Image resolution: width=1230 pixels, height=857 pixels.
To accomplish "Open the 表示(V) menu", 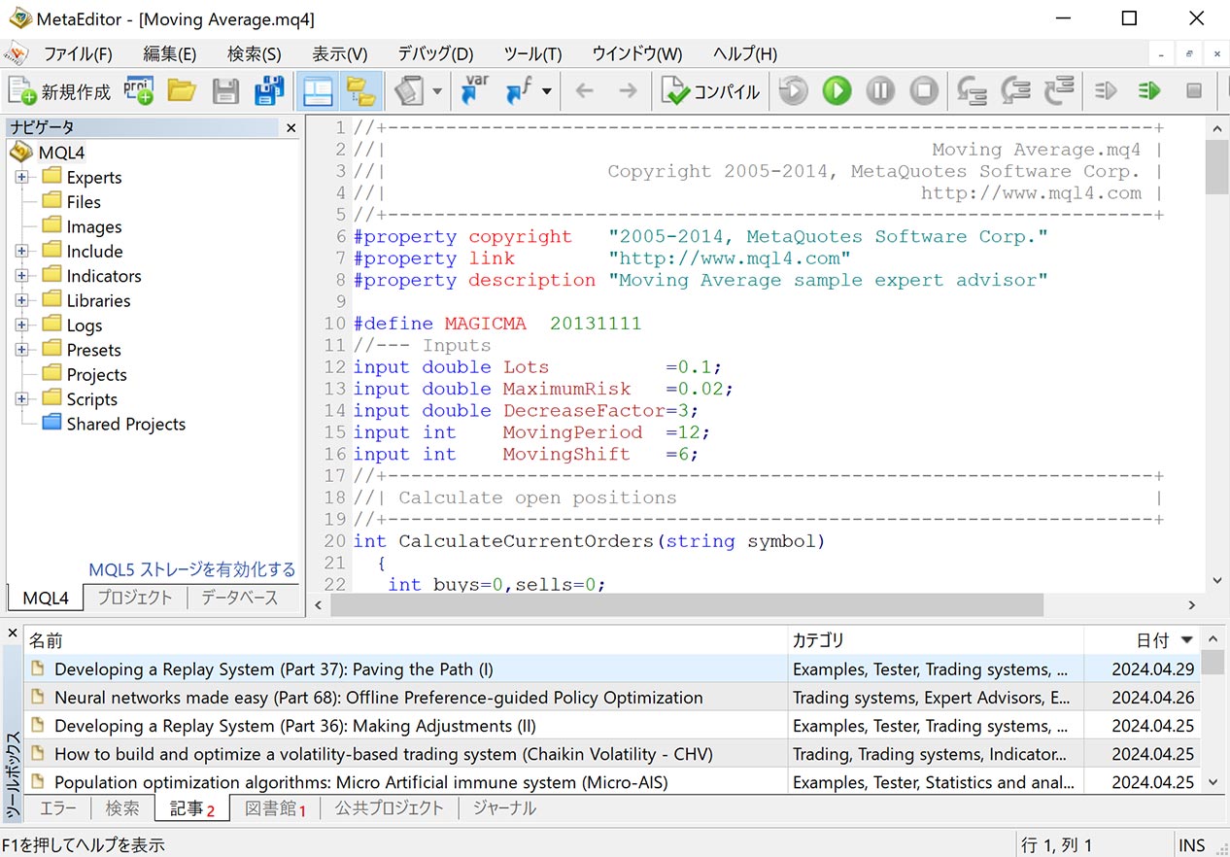I will [x=340, y=53].
